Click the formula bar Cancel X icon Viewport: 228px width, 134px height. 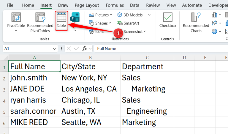[69, 49]
